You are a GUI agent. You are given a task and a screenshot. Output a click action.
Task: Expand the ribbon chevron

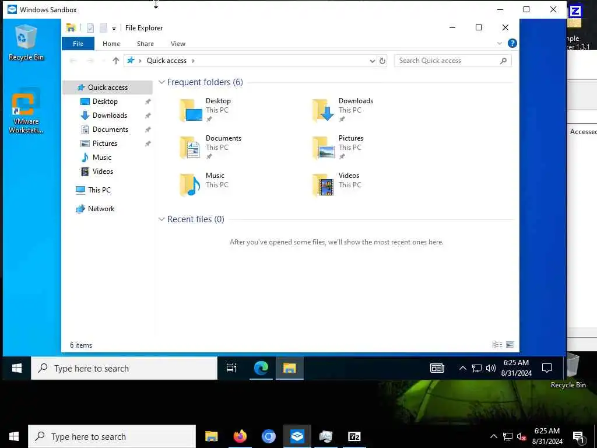[x=500, y=43]
